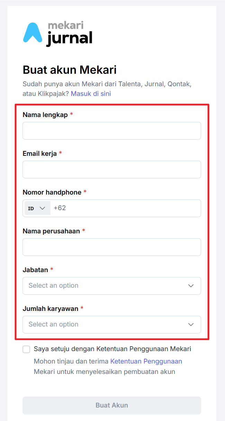Open the "Ketentuan Penggunaan" link

pyautogui.click(x=146, y=361)
